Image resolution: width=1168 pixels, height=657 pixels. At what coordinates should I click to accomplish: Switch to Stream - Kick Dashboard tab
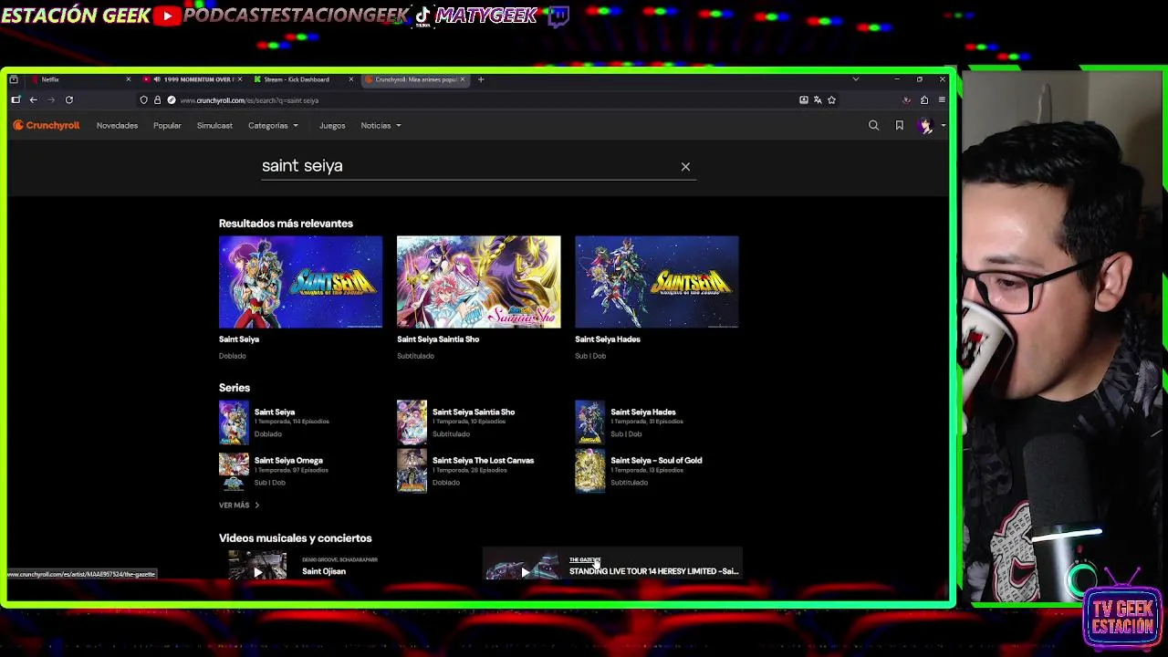tap(303, 79)
